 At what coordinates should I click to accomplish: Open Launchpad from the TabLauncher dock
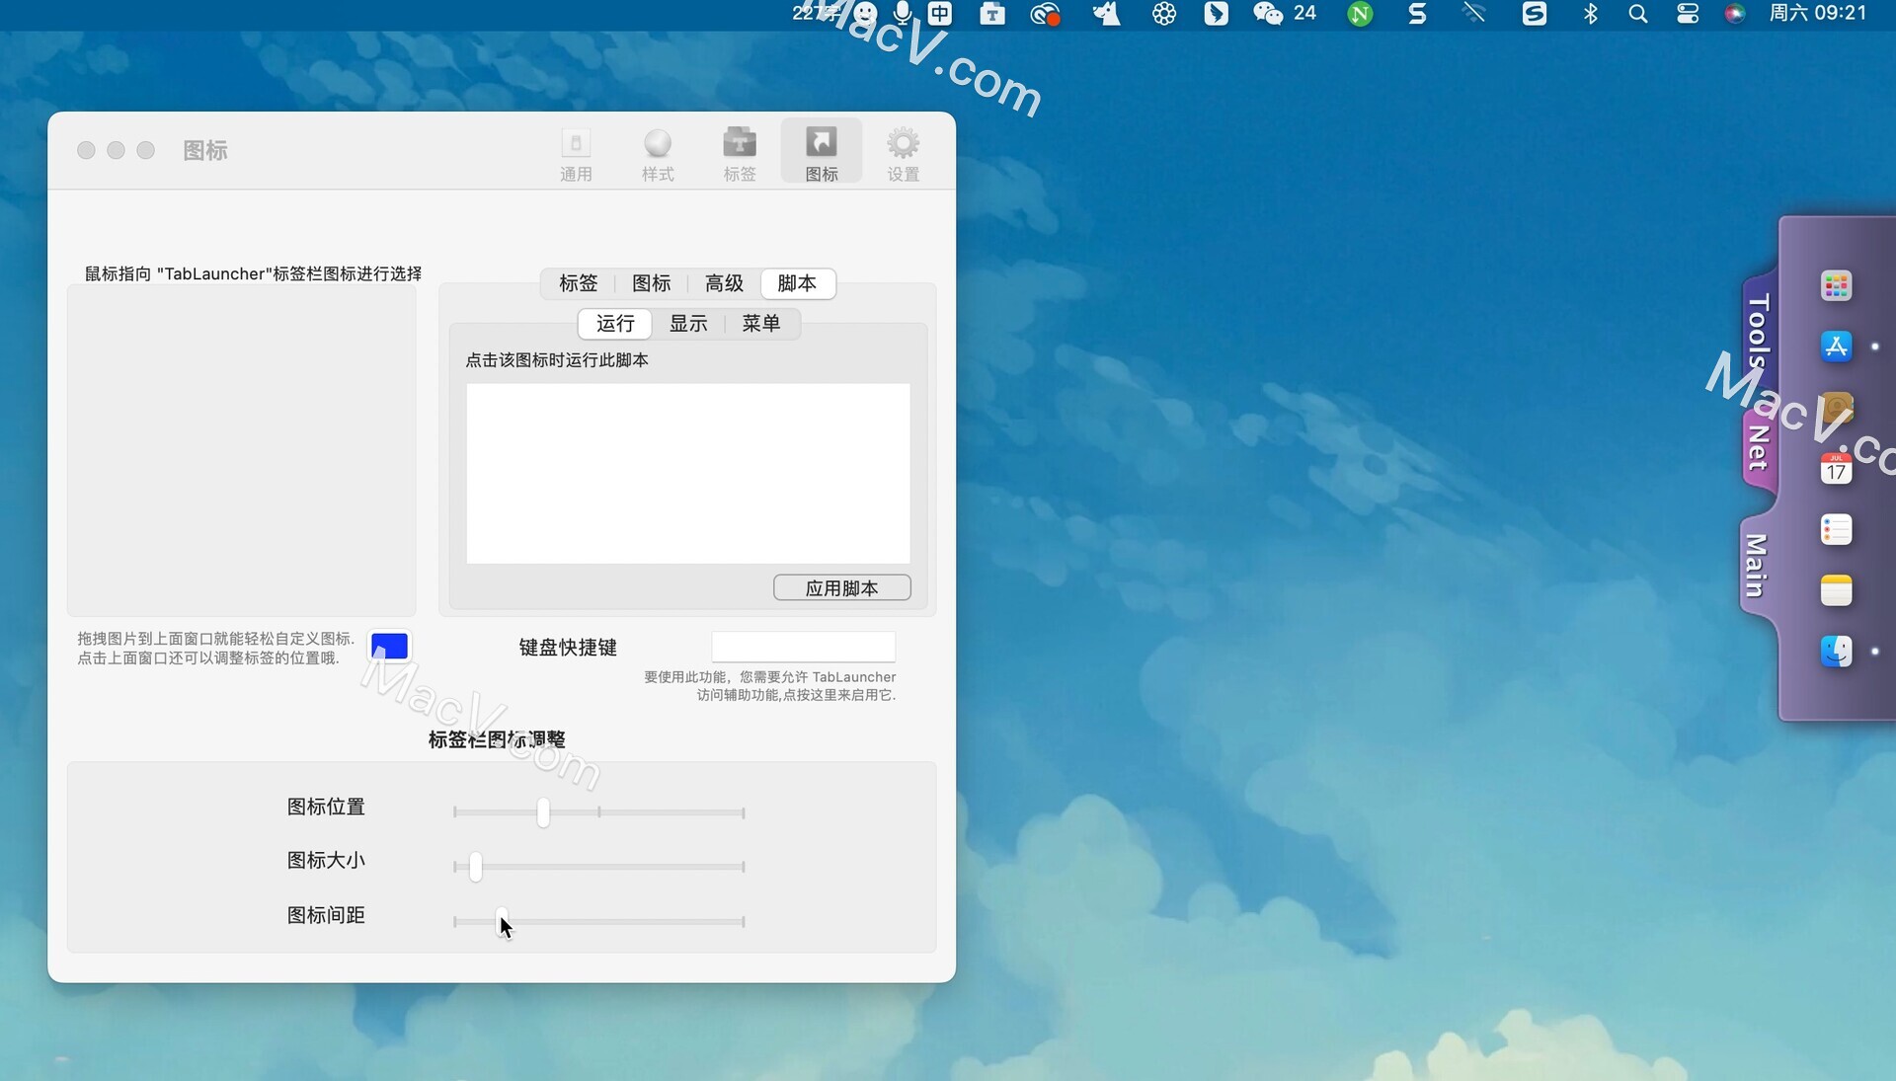click(x=1836, y=286)
